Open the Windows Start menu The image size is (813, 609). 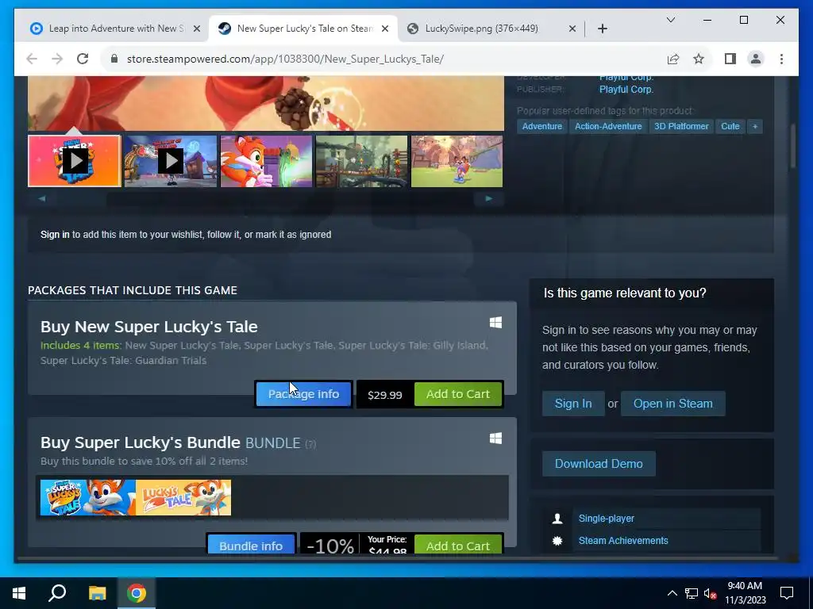coord(19,593)
